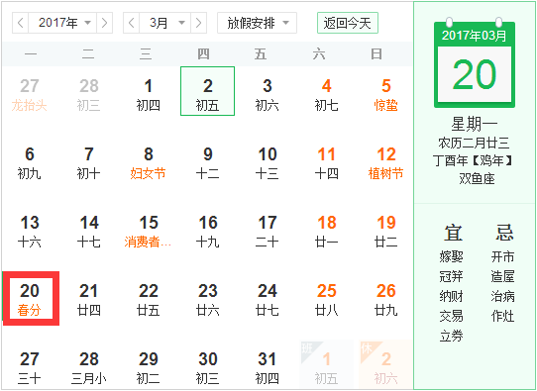Image resolution: width=537 pixels, height=391 pixels.
Task: Select March 15 消费者 day
Action: coord(149,231)
